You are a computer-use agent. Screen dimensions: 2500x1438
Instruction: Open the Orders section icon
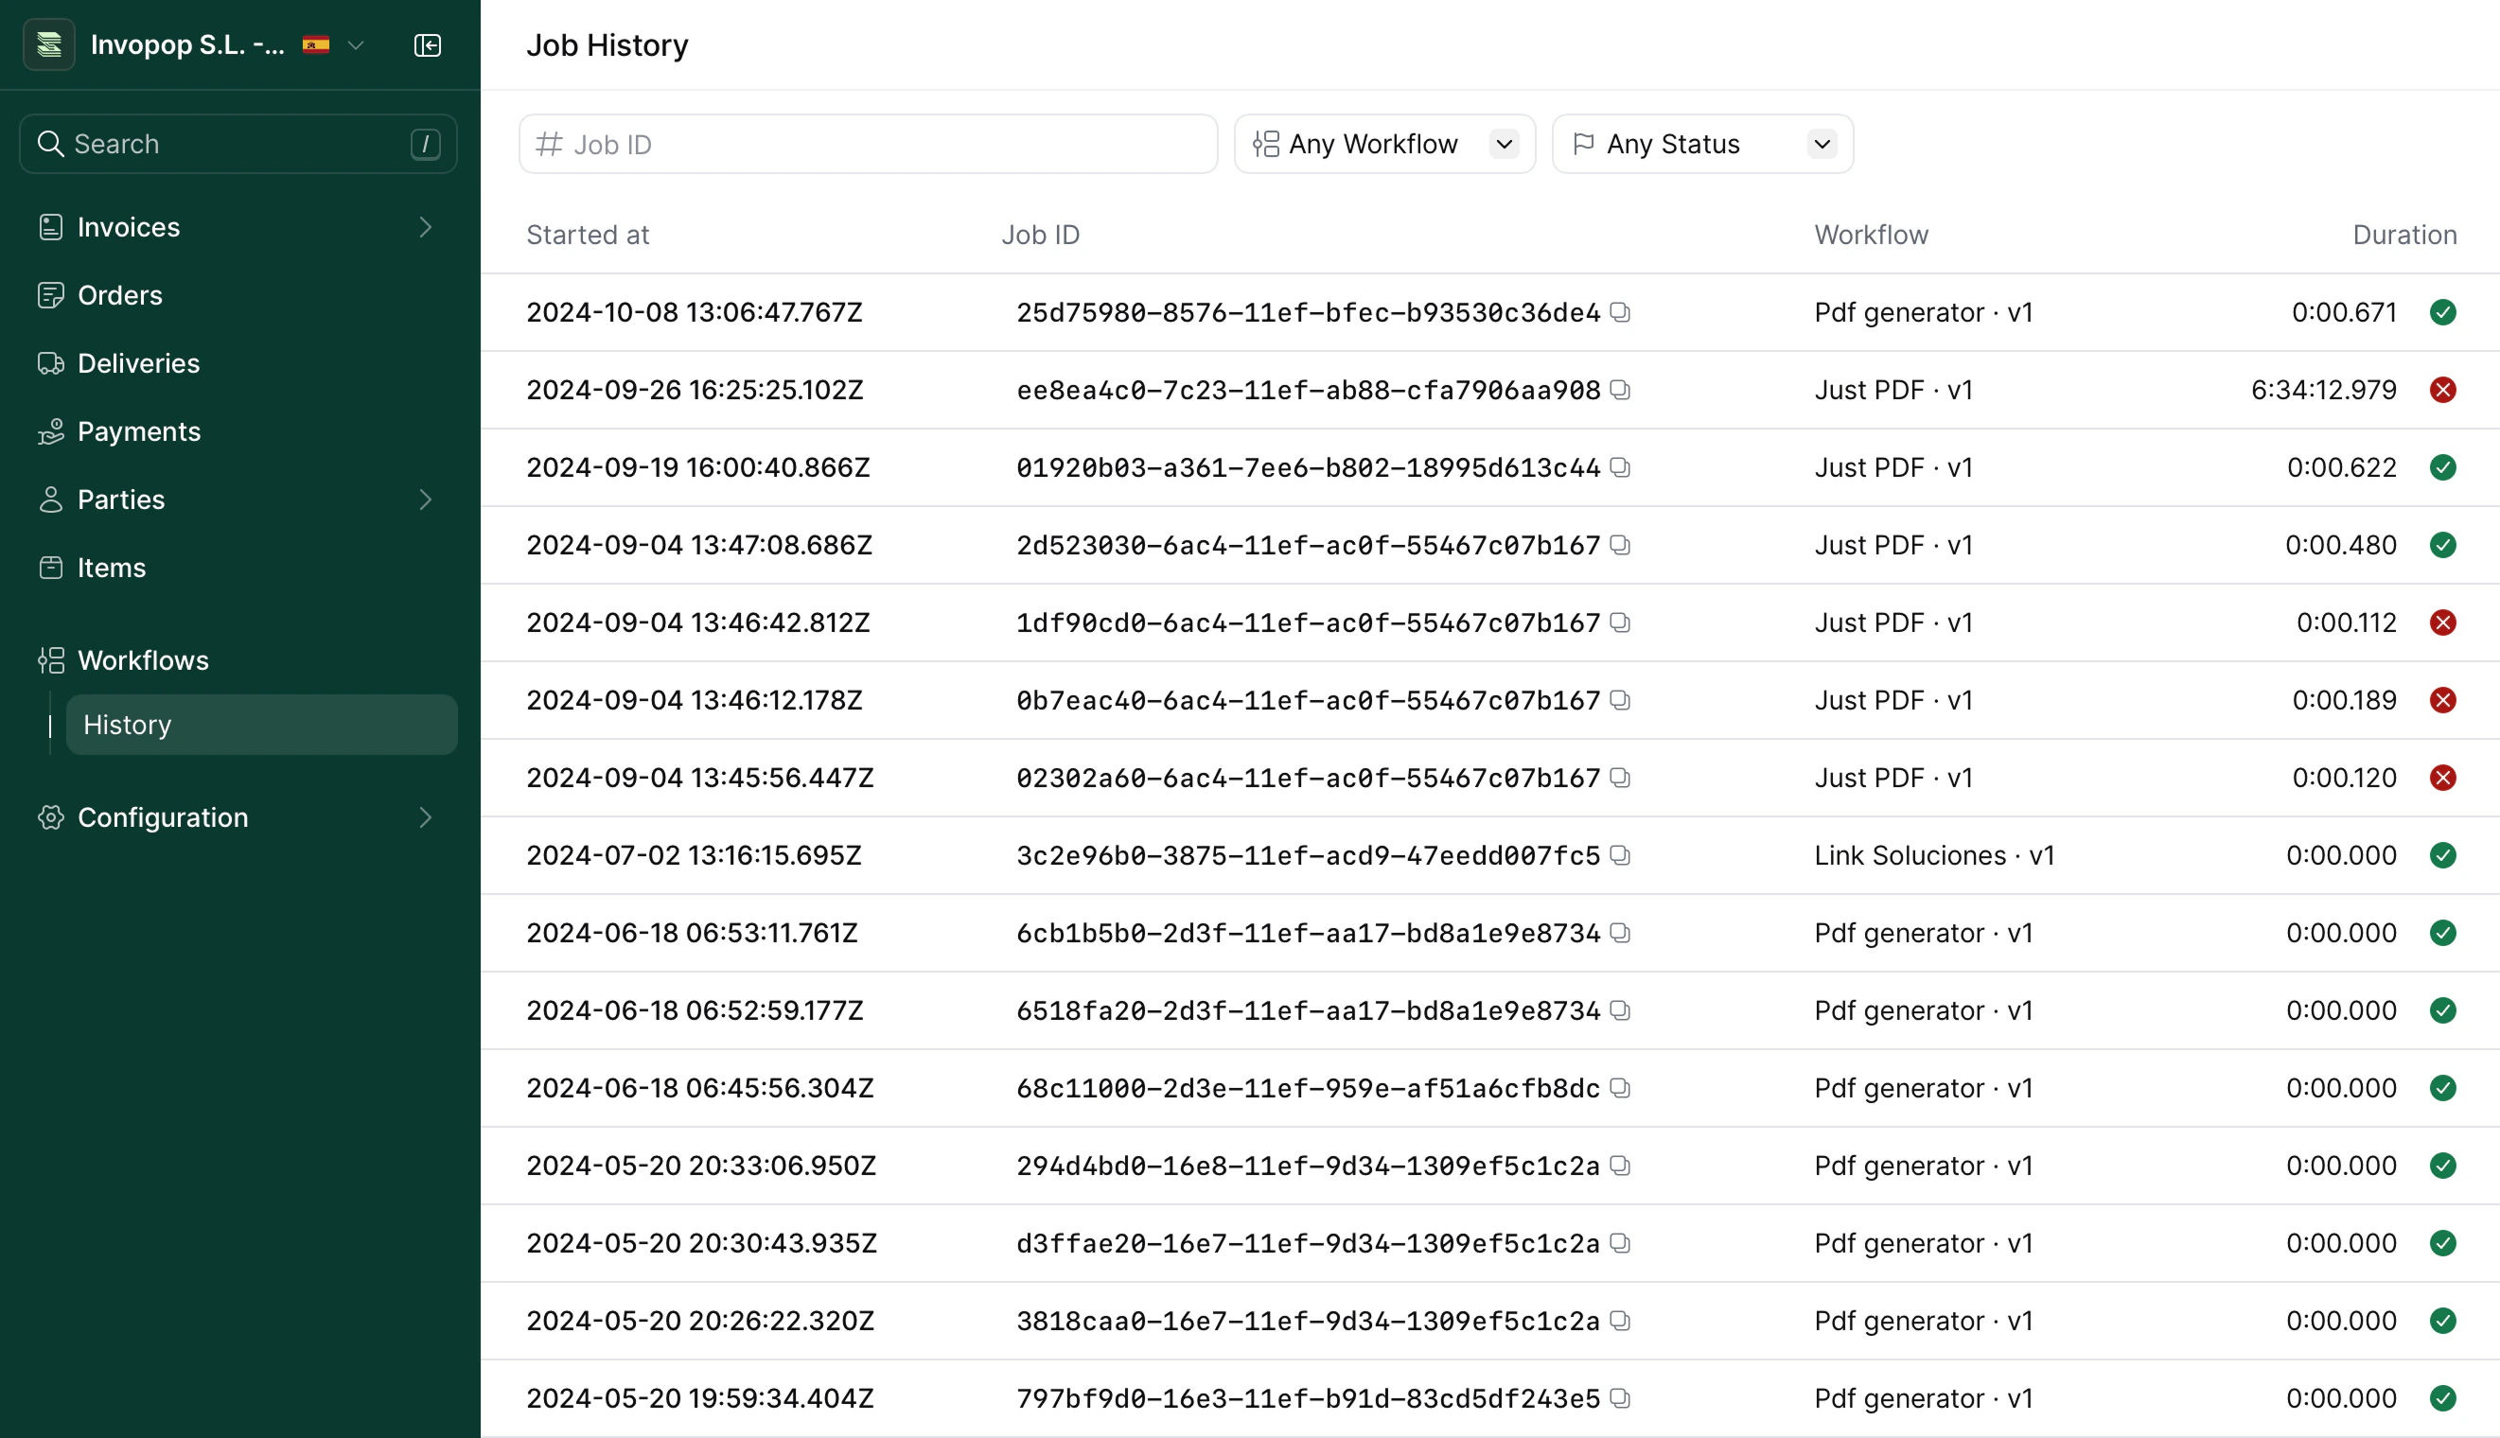[x=51, y=294]
